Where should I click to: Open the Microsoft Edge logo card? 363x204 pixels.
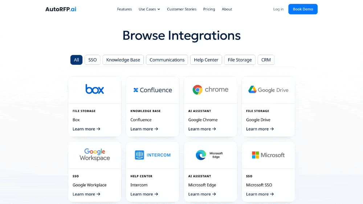coord(209,155)
